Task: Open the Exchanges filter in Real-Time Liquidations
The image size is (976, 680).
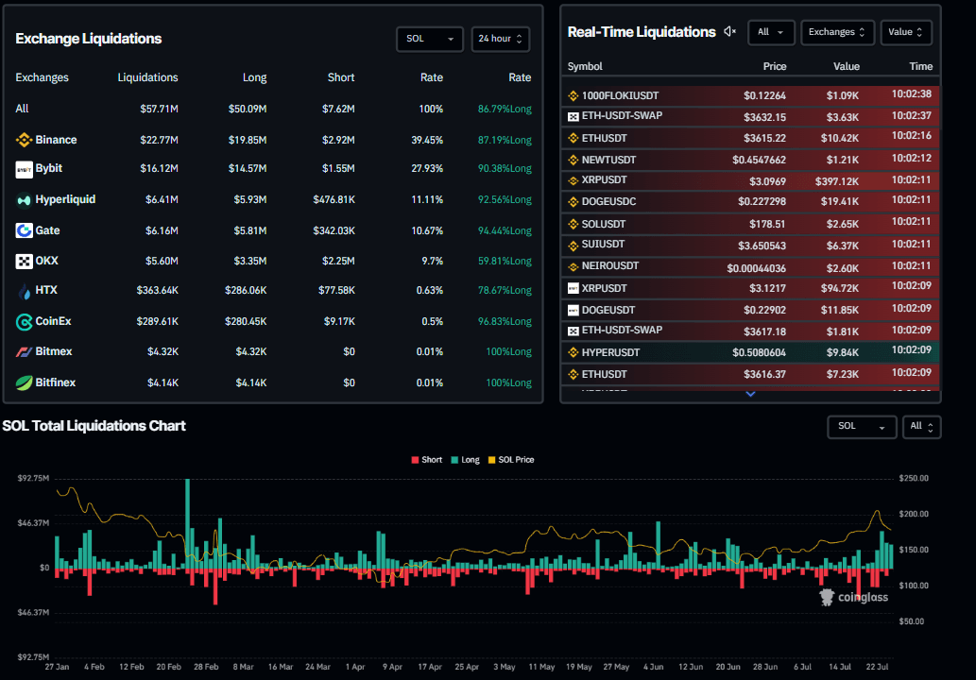Action: click(x=837, y=32)
